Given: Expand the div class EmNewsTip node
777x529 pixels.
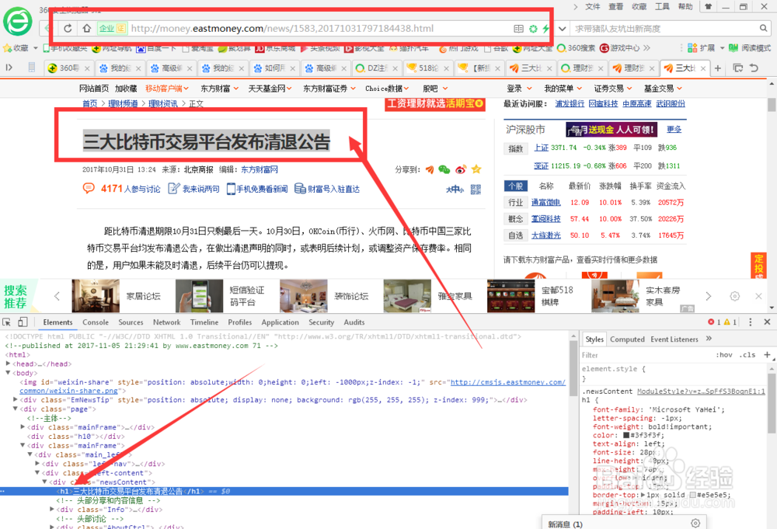Looking at the screenshot, I should 16,400.
